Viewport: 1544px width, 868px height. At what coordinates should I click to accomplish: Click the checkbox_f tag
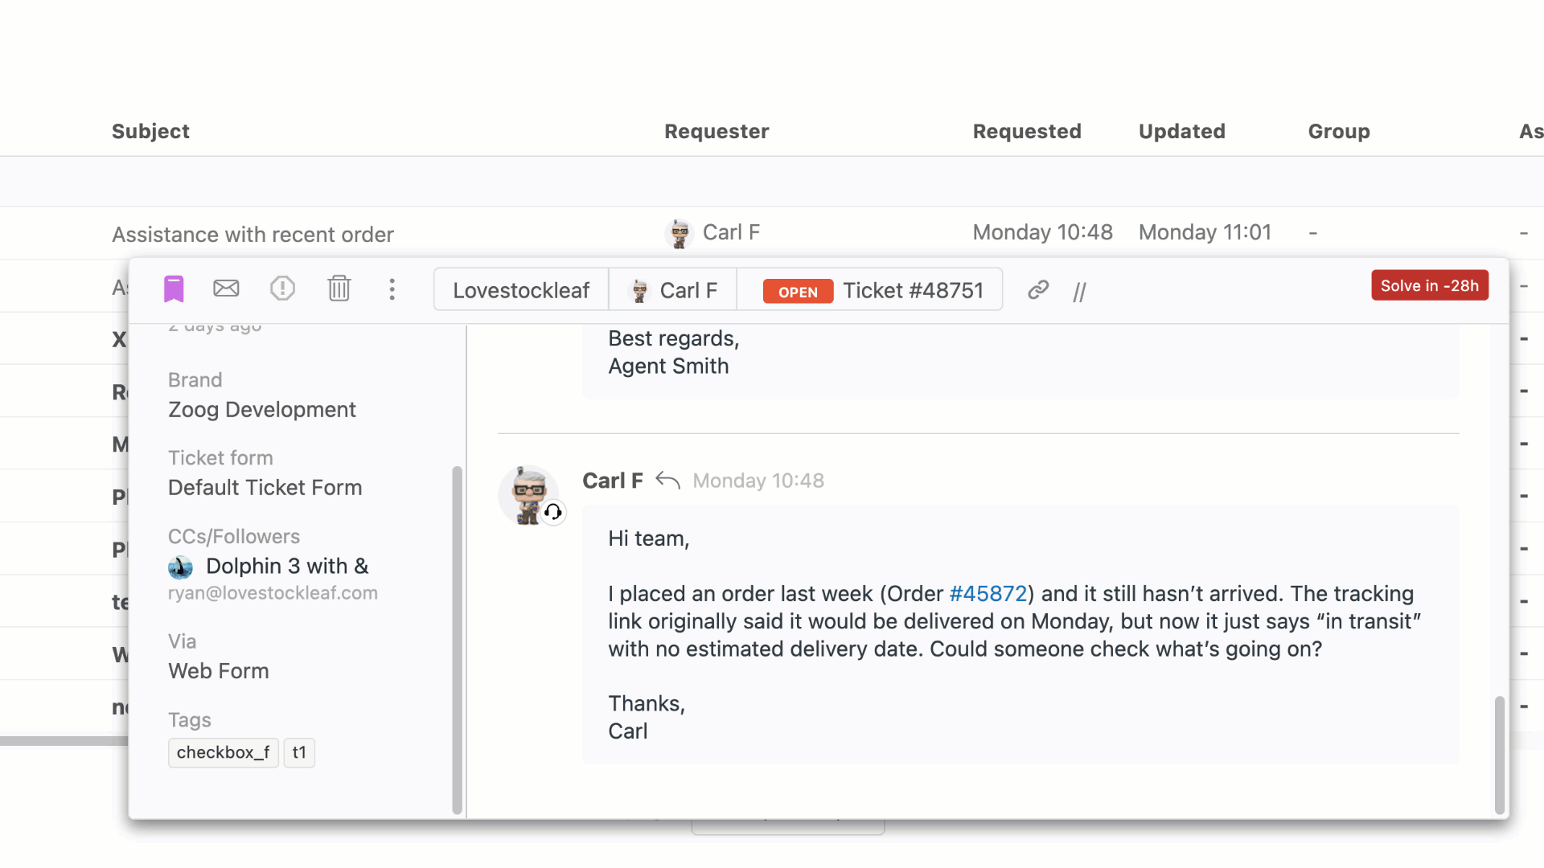point(223,753)
